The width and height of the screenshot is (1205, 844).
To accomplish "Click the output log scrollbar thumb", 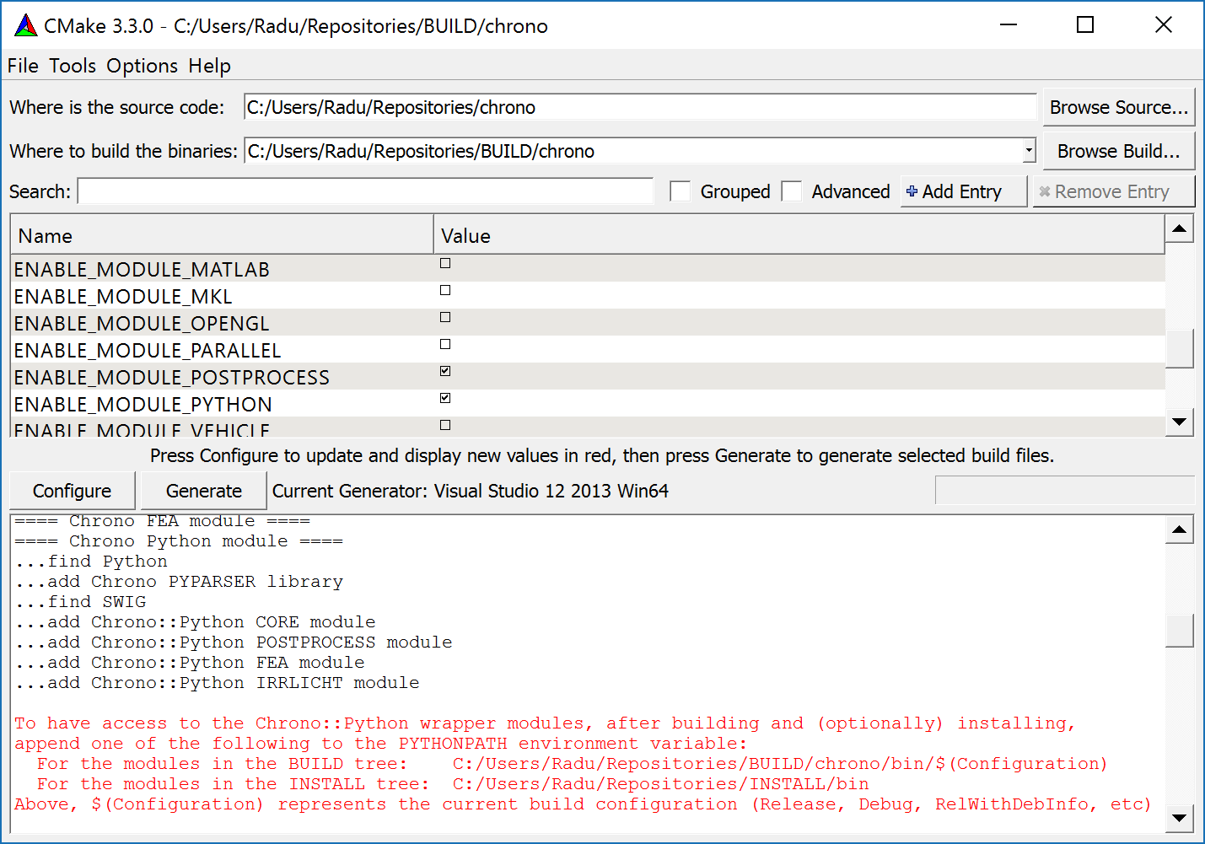I will click(1180, 630).
